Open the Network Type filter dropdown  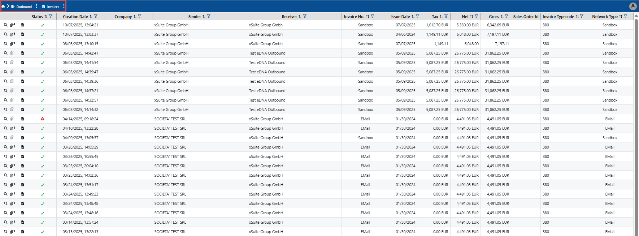[x=626, y=16]
